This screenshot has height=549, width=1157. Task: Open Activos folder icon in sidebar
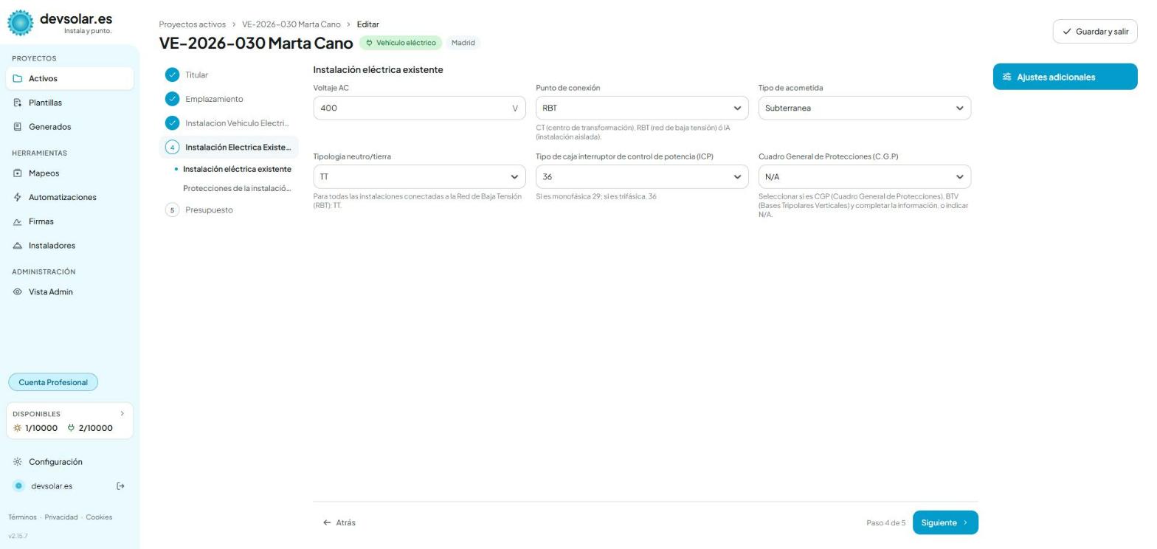18,79
